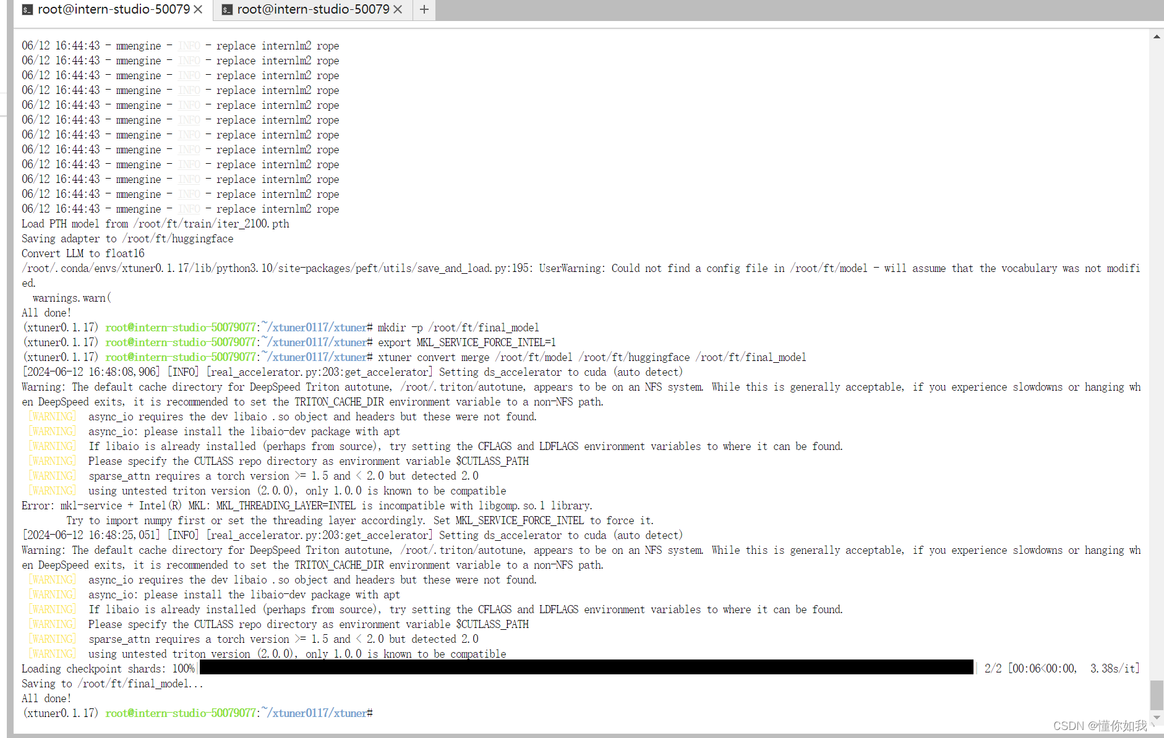Click the 'warnings.warn(' line

click(72, 298)
